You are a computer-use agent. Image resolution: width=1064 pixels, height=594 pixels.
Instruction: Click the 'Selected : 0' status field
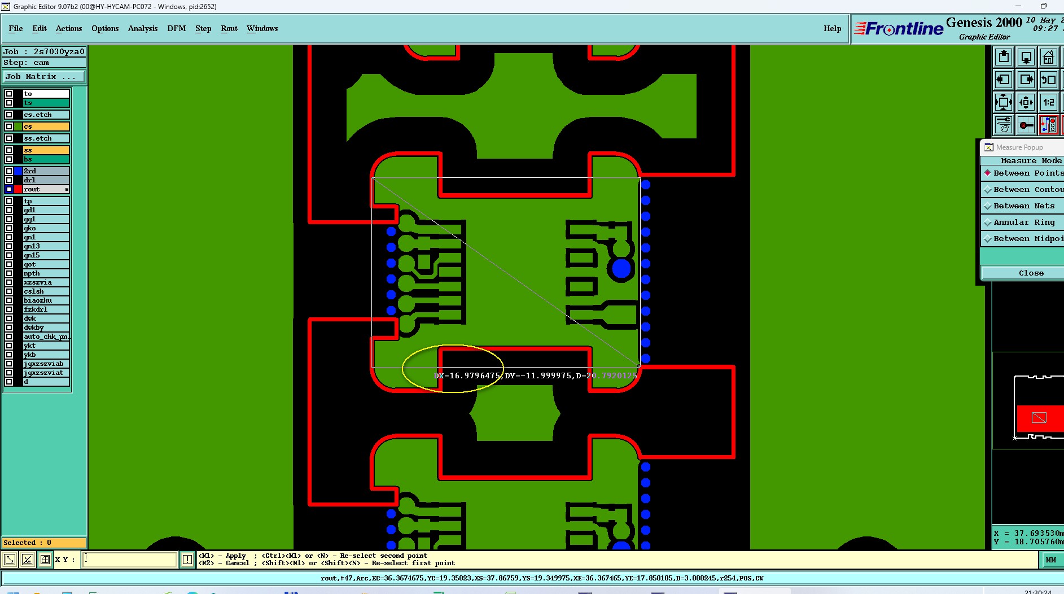[x=44, y=543]
